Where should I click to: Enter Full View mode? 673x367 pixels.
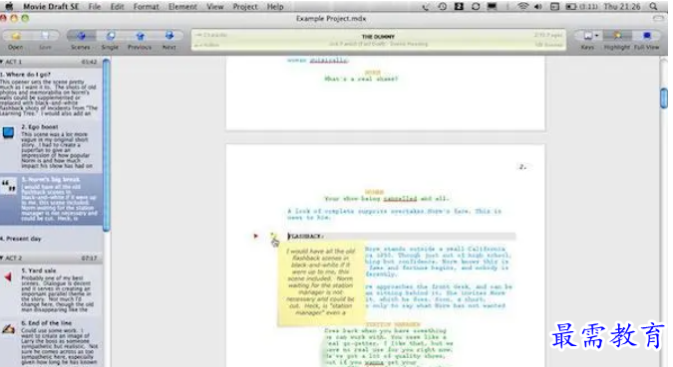tap(646, 36)
